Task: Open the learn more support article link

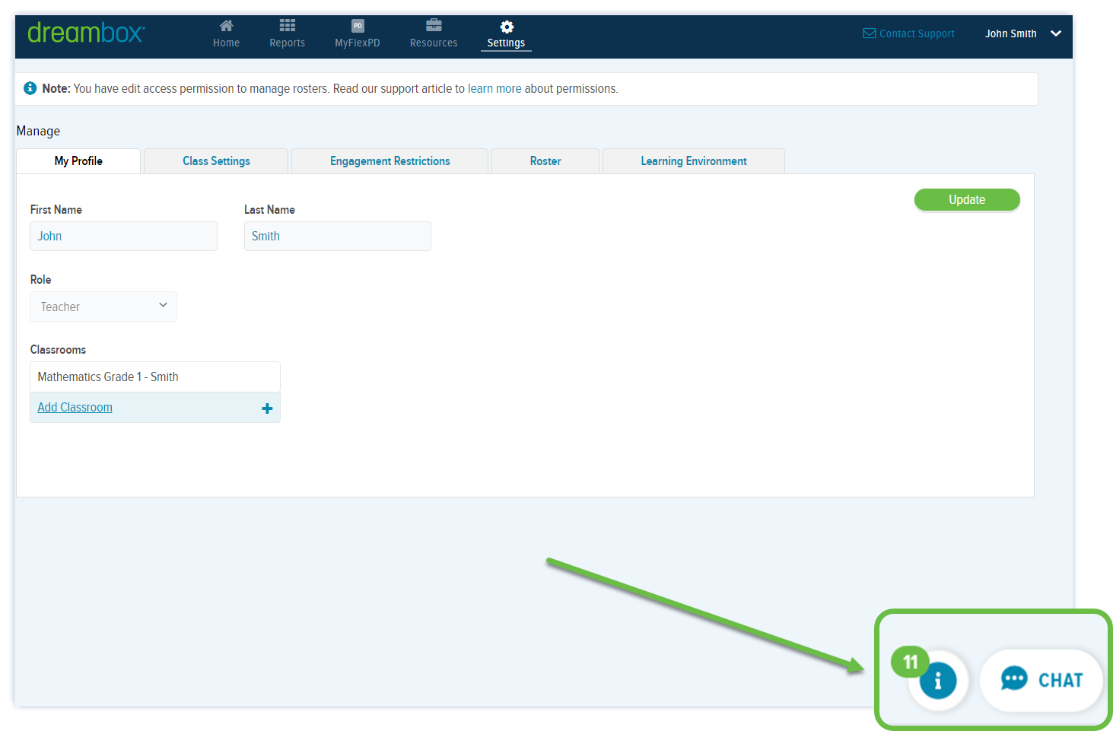Action: tap(494, 88)
